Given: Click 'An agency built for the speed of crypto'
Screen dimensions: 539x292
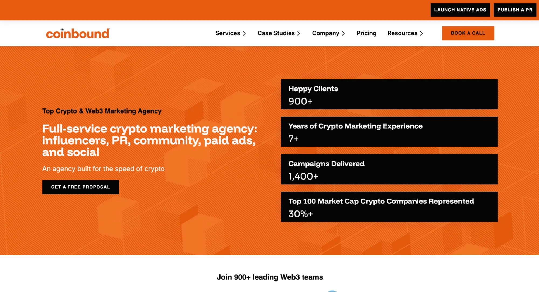Looking at the screenshot, I should [x=103, y=169].
